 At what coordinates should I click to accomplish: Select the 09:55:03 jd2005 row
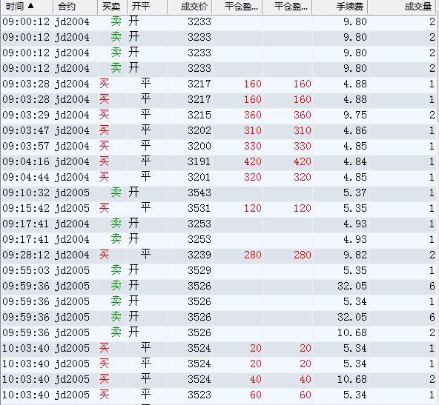click(x=218, y=270)
